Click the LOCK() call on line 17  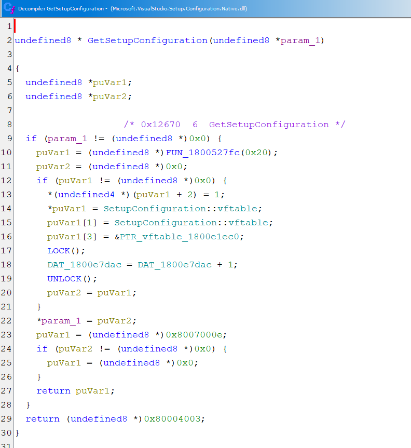[66, 251]
